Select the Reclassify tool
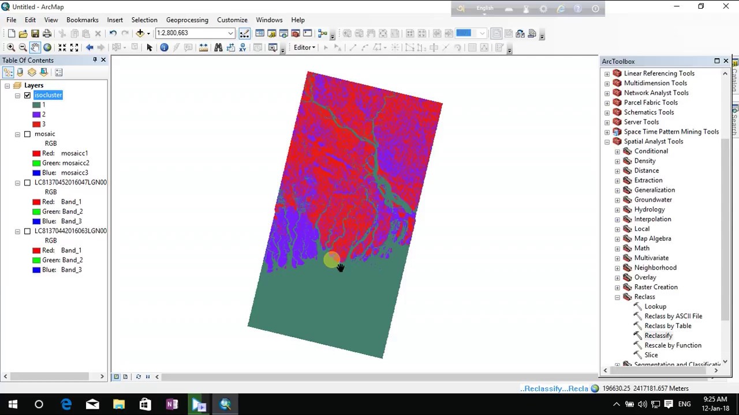The width and height of the screenshot is (739, 415). pyautogui.click(x=658, y=335)
